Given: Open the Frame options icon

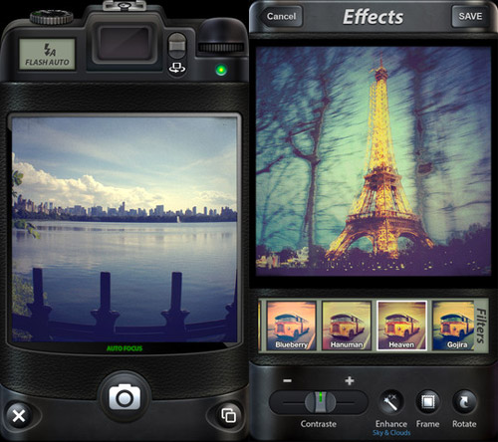Looking at the screenshot, I should 427,402.
